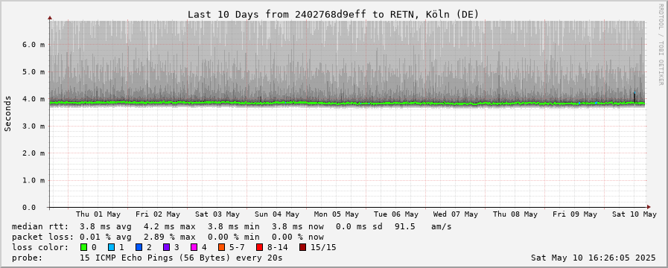
Task: Click the blue loss color 2 swatch
Action: 139,247
